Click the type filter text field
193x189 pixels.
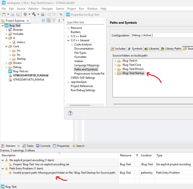click(x=85, y=22)
